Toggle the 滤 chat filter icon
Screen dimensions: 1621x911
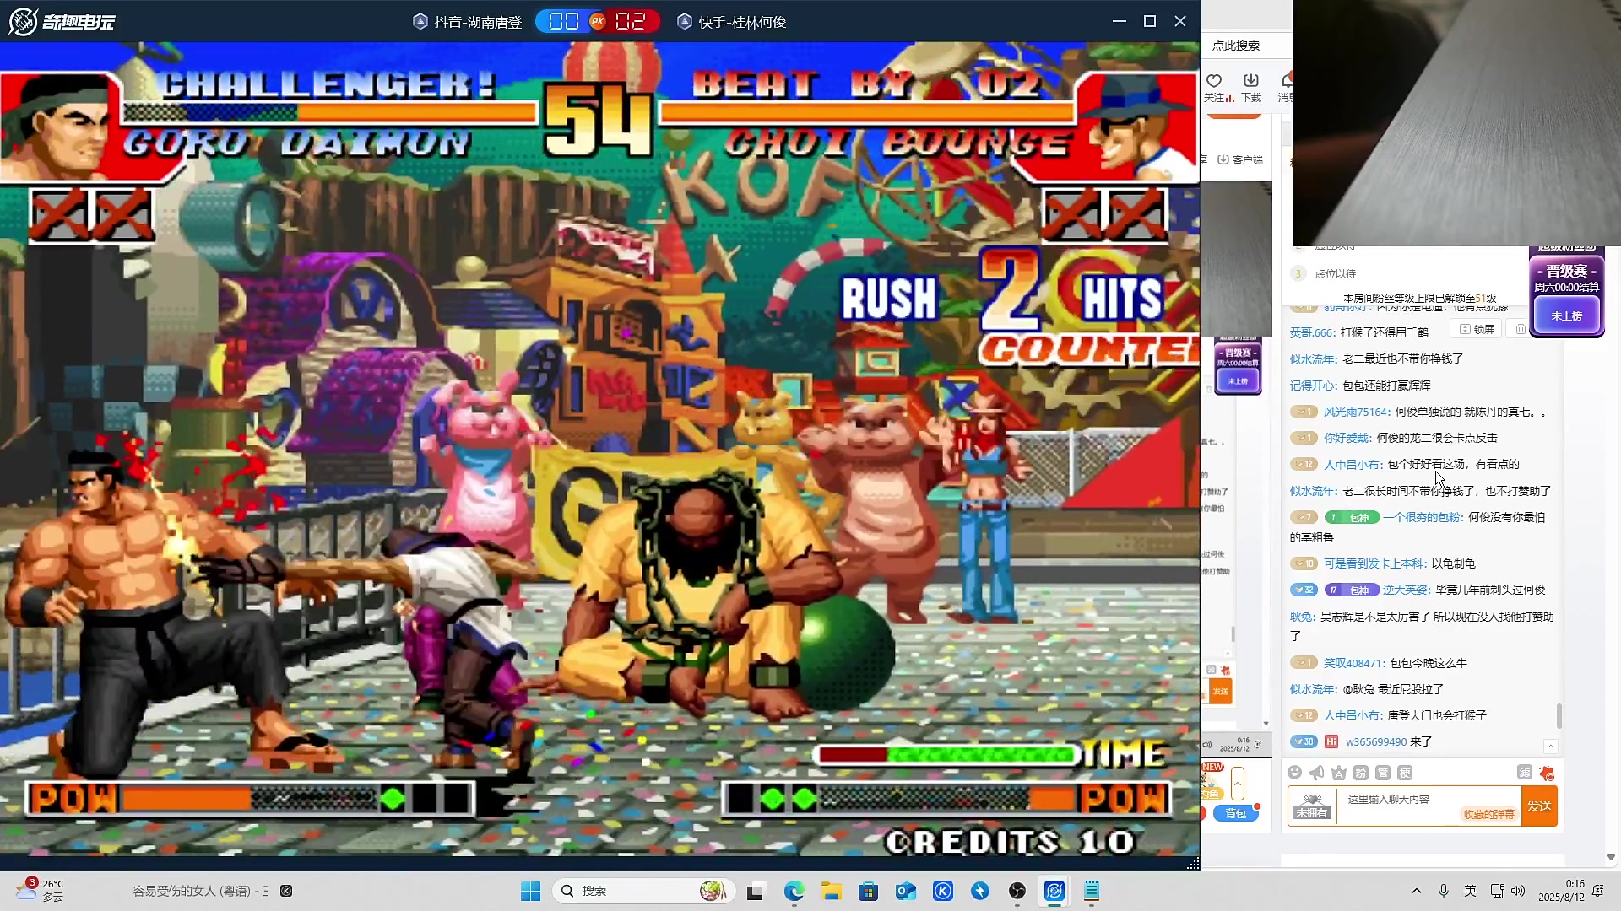coord(1524,772)
